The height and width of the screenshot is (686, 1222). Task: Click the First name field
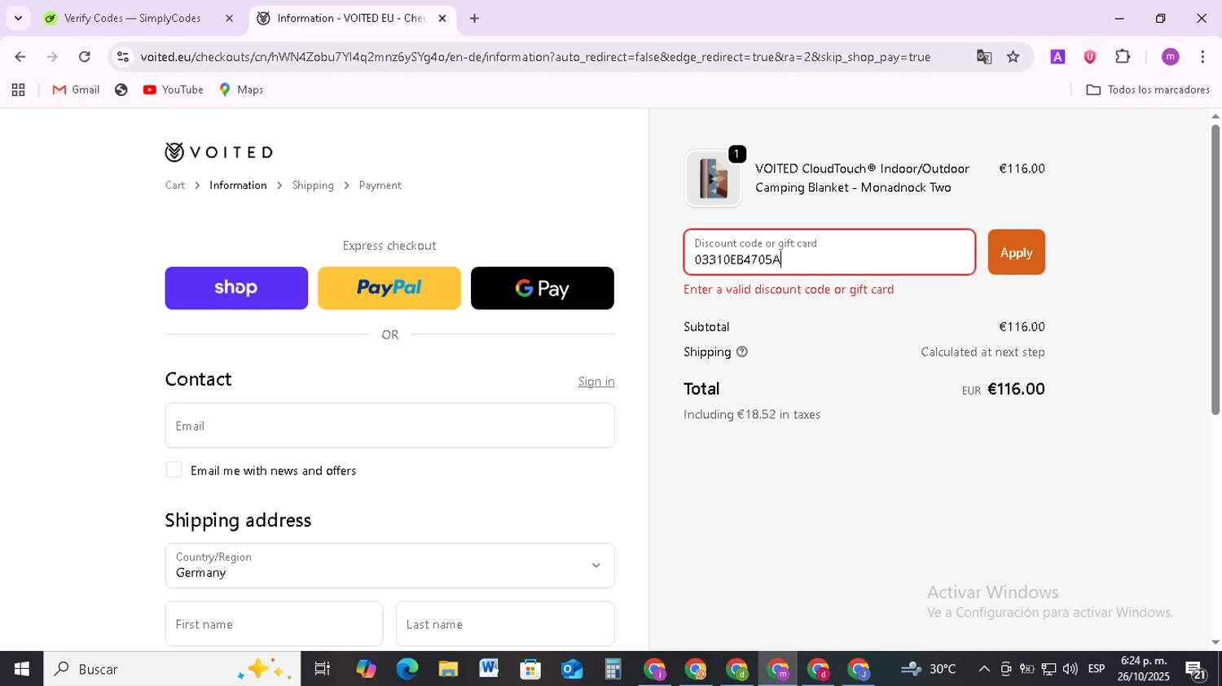coord(274,624)
